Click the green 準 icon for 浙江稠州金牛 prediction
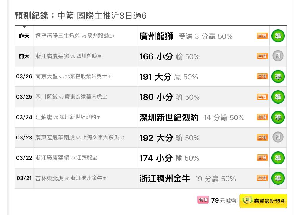This screenshot has width=298, height=215. (278, 178)
